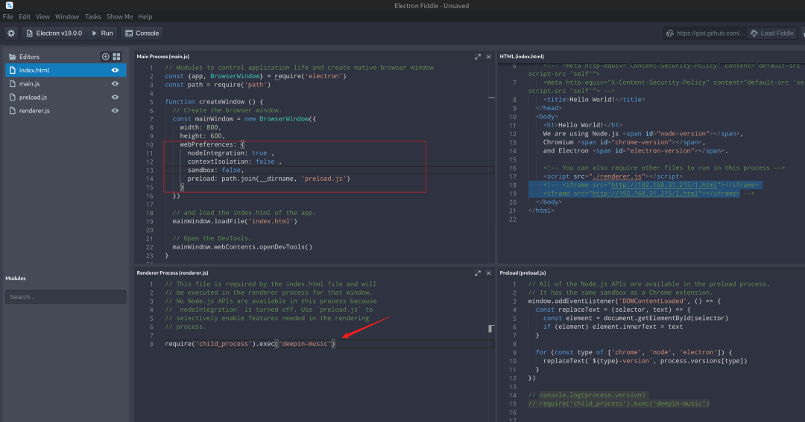This screenshot has height=422, width=805.
Task: Open the Edit menu
Action: pyautogui.click(x=24, y=16)
